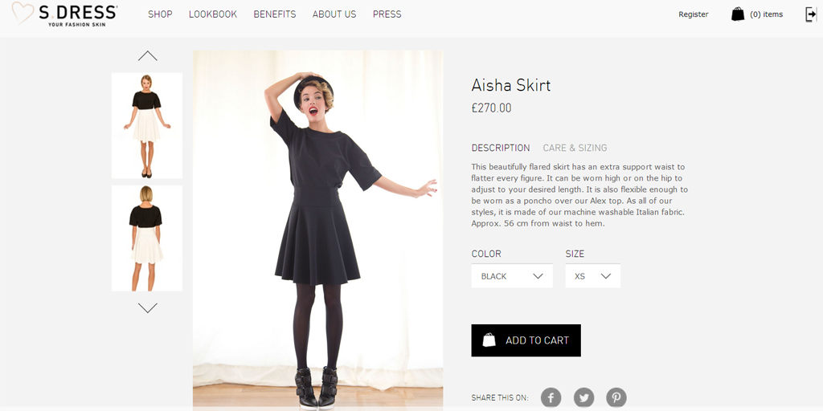Click ADD TO CART button

(x=526, y=340)
